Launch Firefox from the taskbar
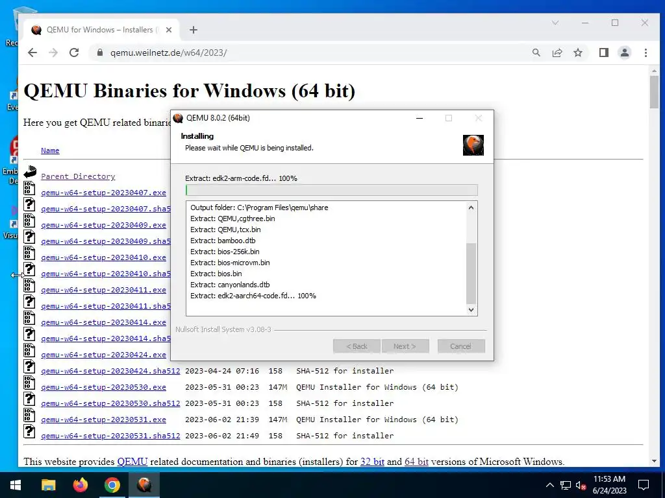The height and width of the screenshot is (498, 665). pos(80,485)
